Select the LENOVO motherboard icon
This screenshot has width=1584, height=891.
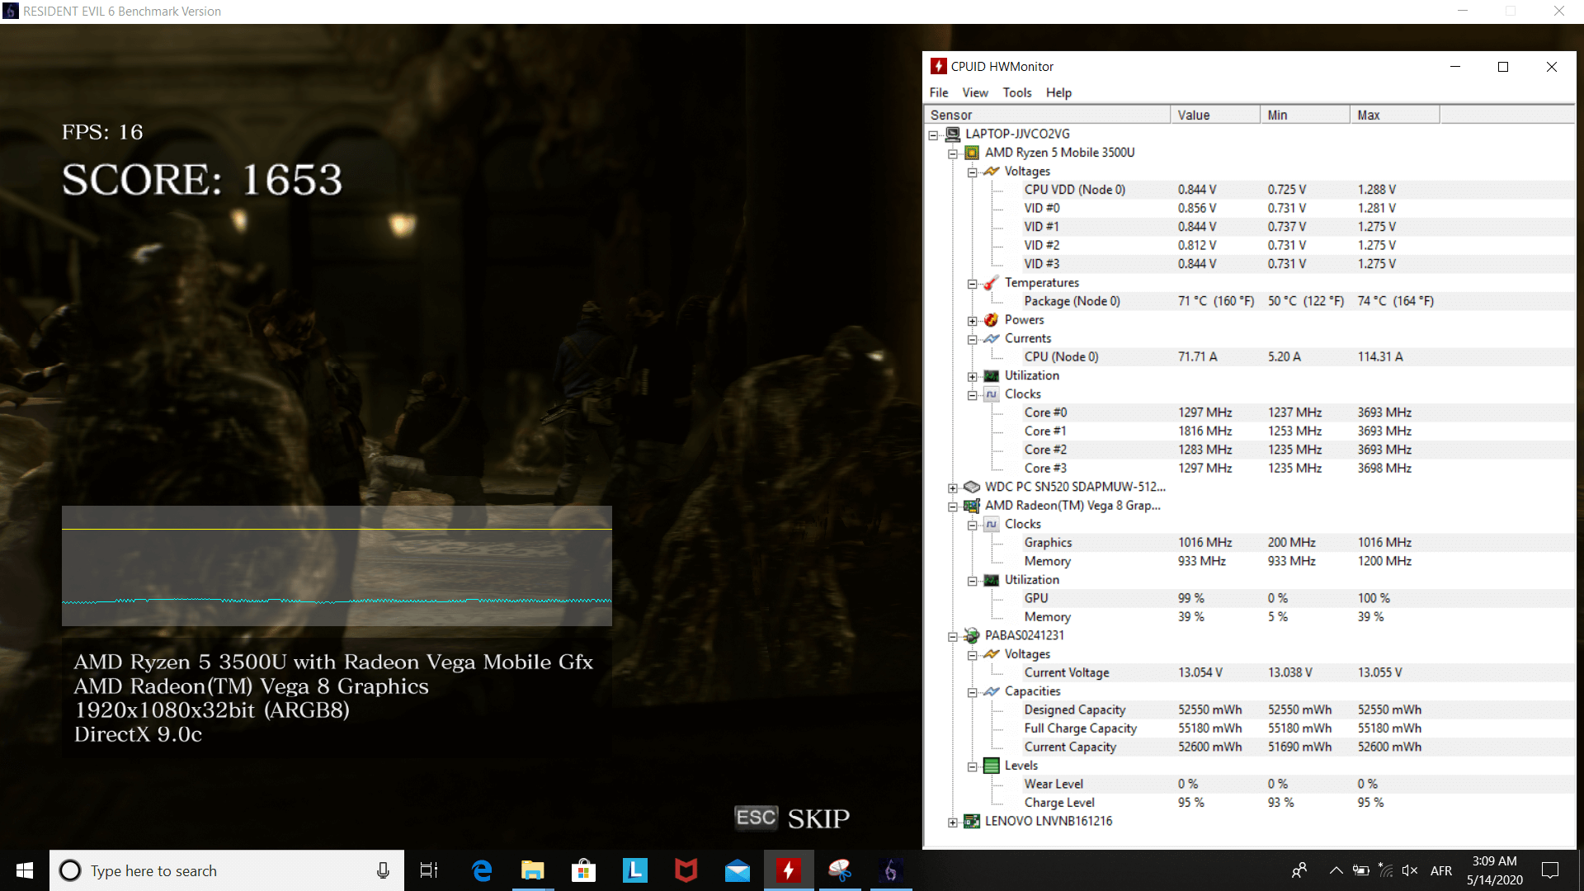pos(972,821)
